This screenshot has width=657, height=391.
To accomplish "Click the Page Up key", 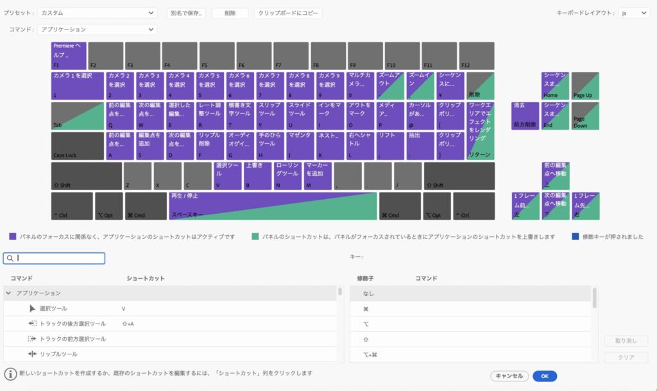I will (x=585, y=86).
